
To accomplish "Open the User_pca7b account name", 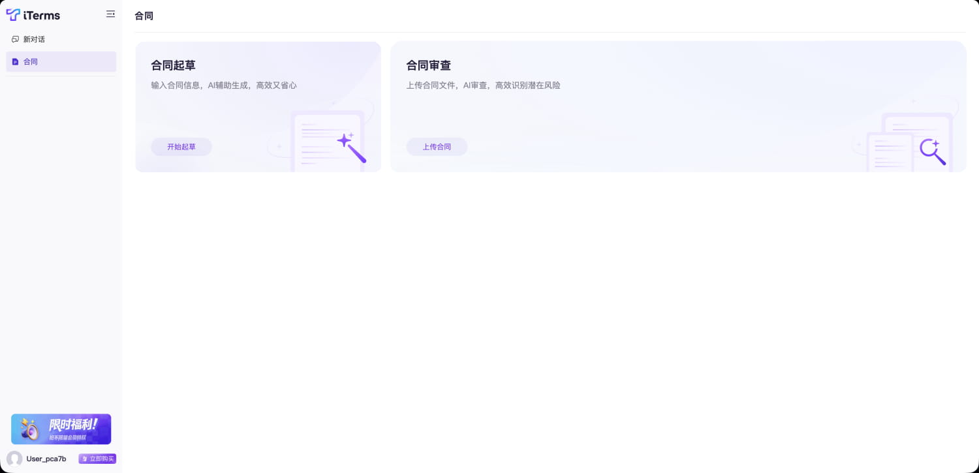I will coord(46,459).
